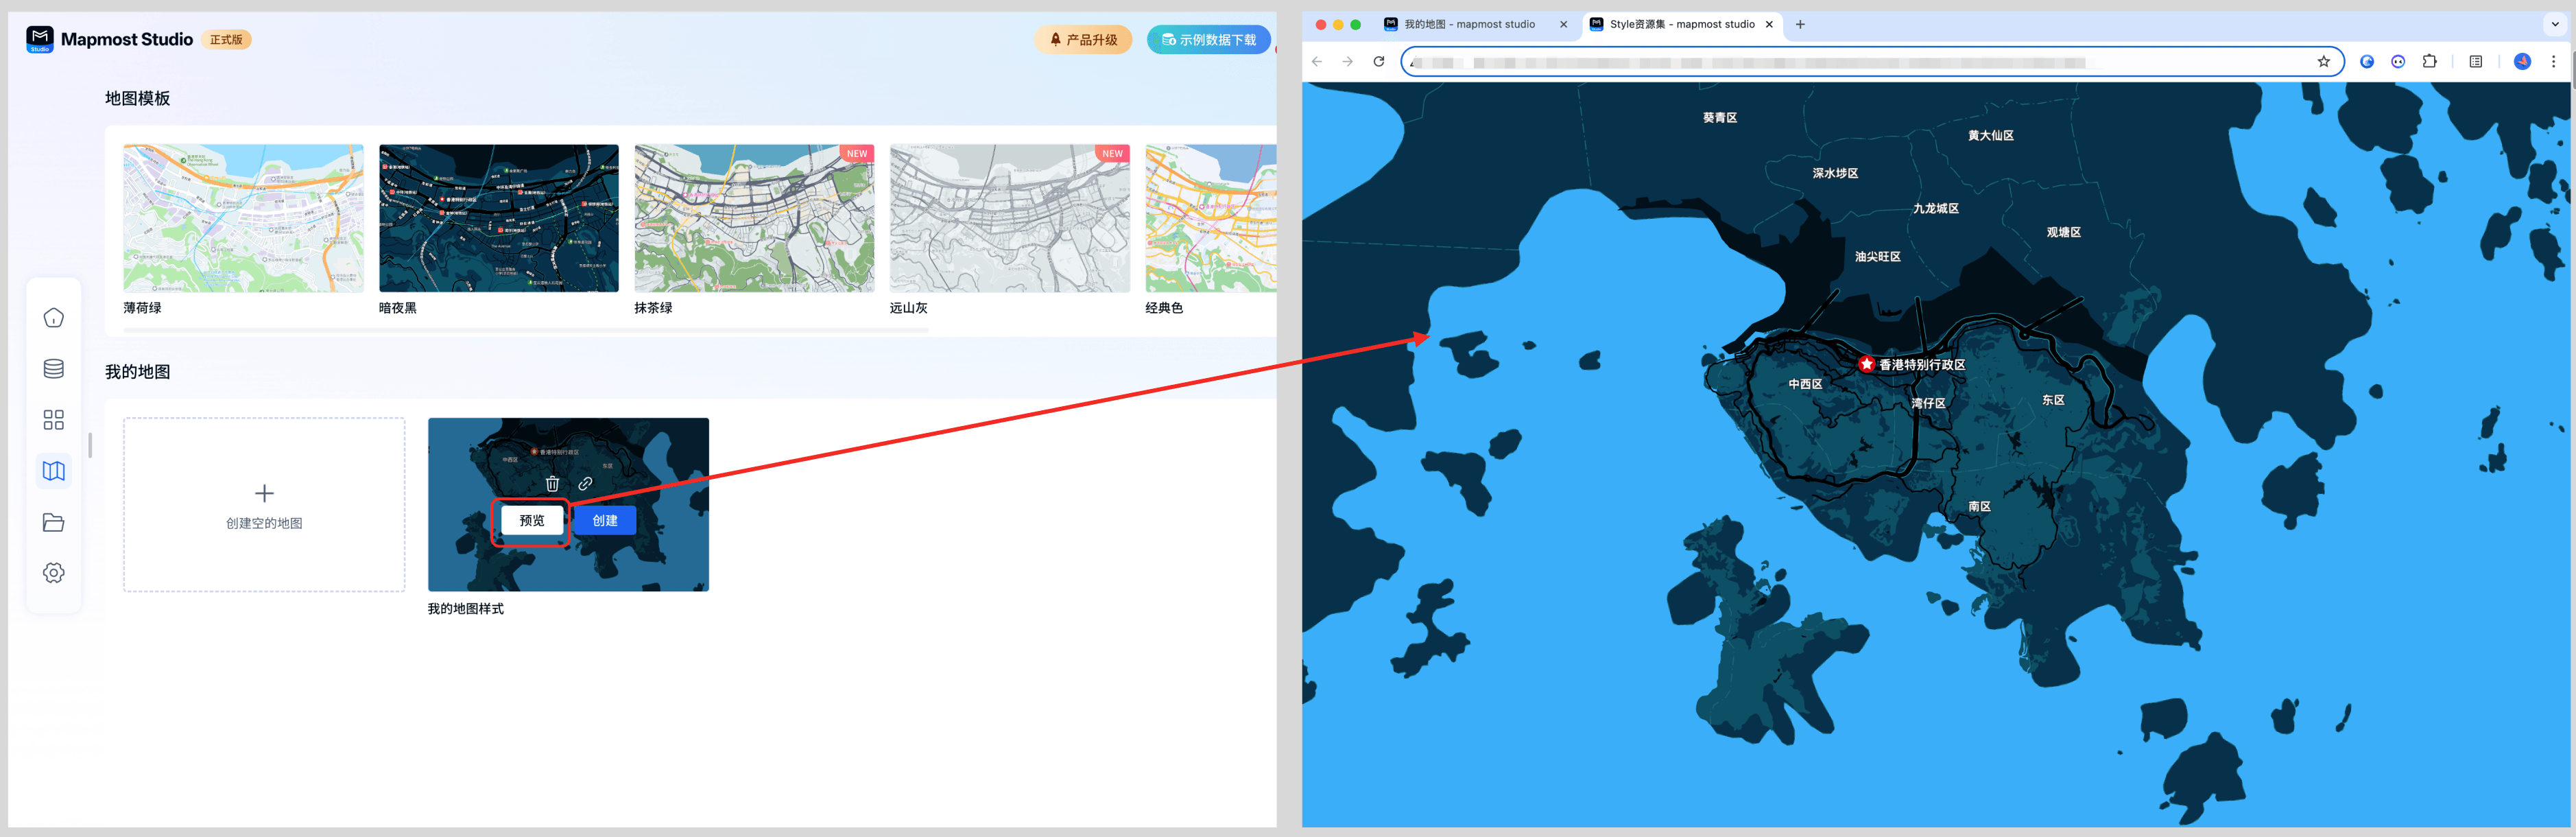Open Chrome three-dot menu
Screen dimensions: 2576x837
click(2553, 62)
